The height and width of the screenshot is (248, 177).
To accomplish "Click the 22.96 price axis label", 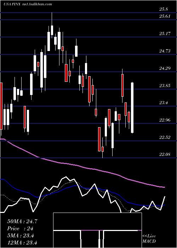I will 165,120.
